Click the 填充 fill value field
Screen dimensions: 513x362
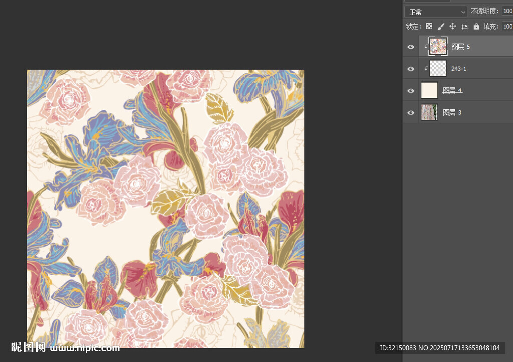click(507, 27)
